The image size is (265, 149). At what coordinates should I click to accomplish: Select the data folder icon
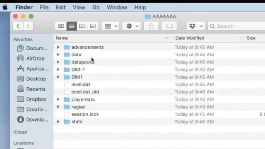pyautogui.click(x=67, y=55)
